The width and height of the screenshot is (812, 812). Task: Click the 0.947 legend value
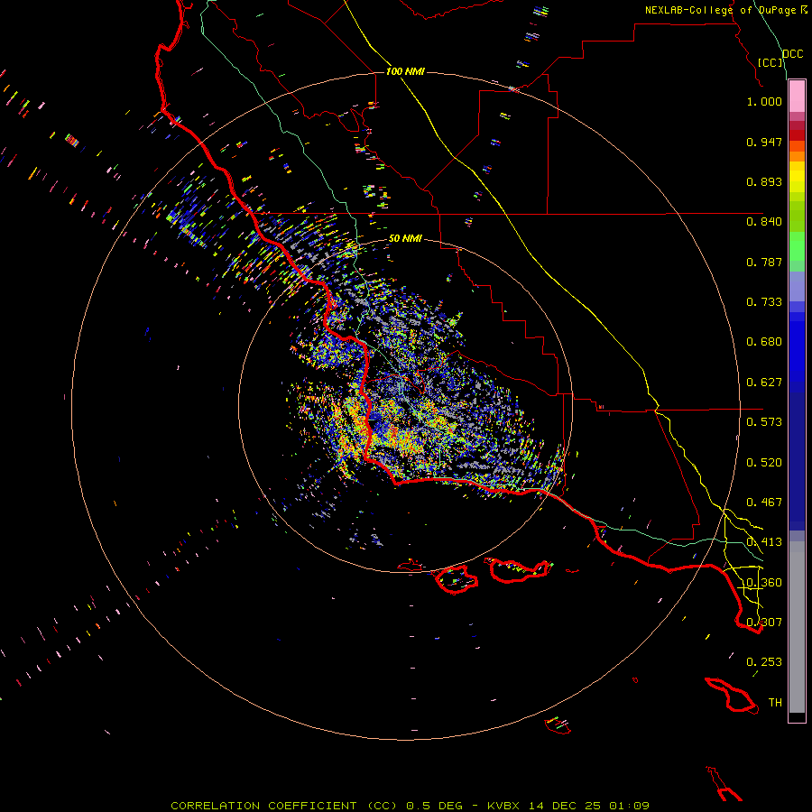tap(764, 142)
